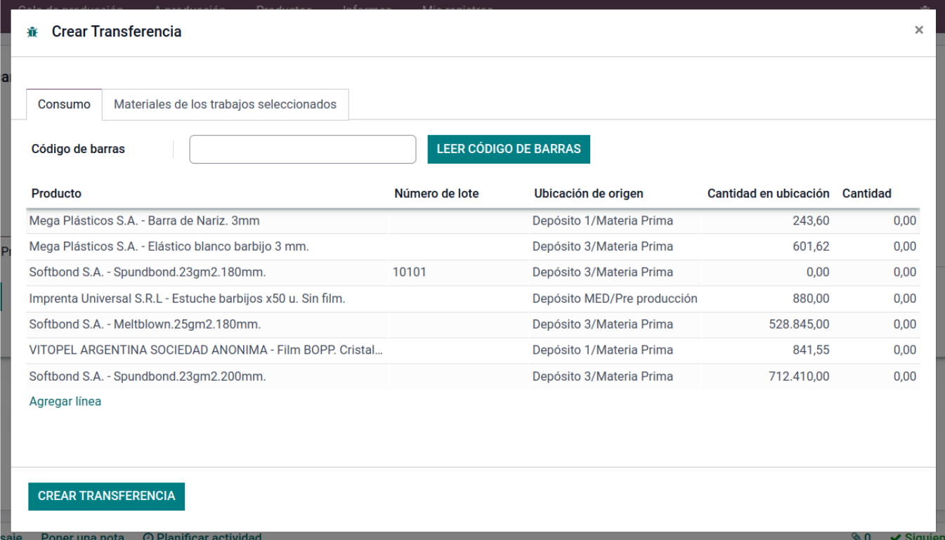
Task: Switch to the Consumo tab
Action: (x=64, y=105)
